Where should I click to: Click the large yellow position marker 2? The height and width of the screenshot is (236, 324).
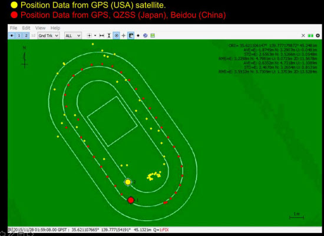point(128,182)
